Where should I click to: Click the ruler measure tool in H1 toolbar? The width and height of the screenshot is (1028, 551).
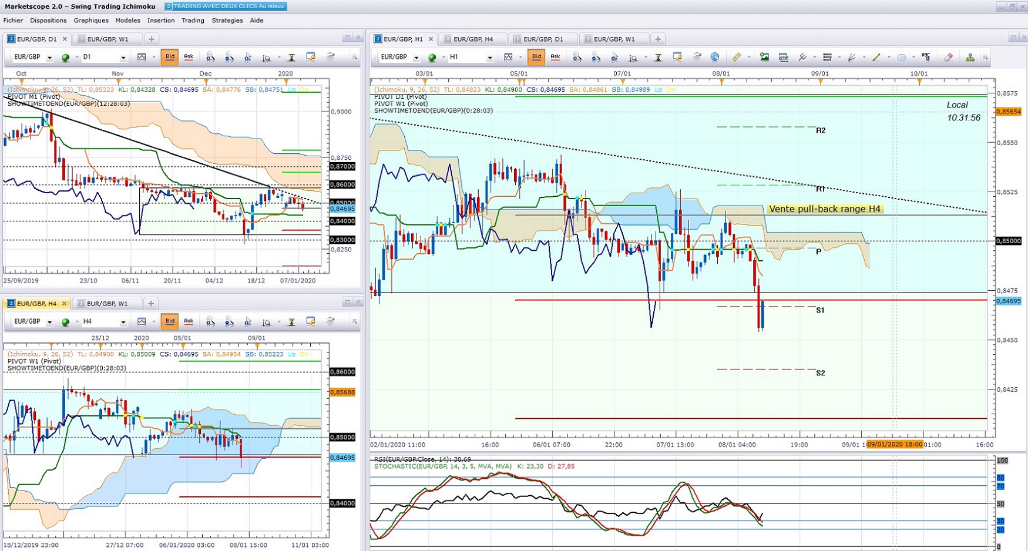click(x=736, y=57)
